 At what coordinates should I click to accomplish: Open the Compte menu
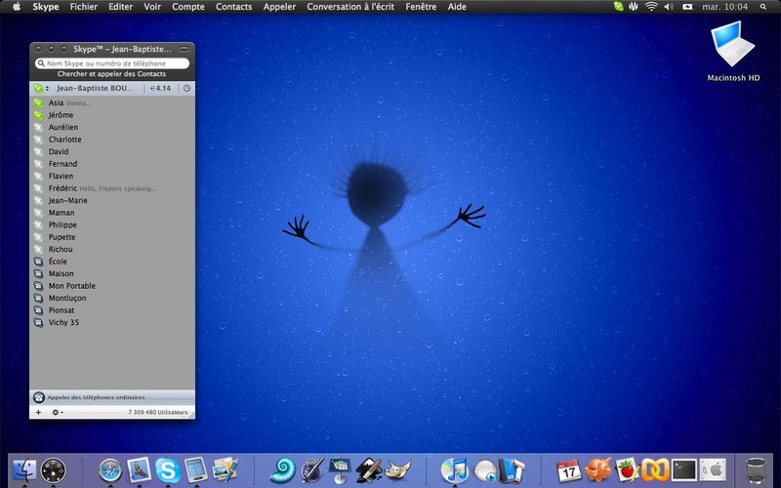(188, 7)
